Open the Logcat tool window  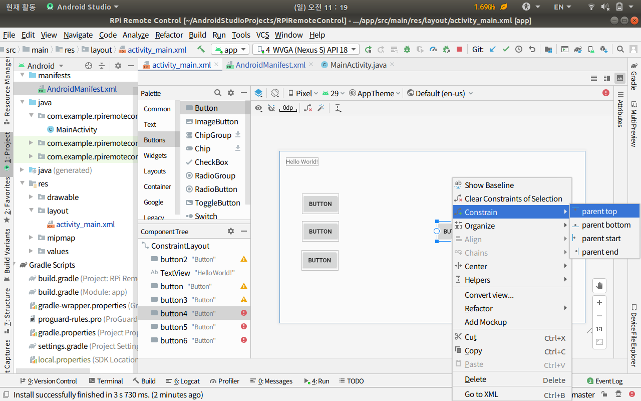click(x=183, y=381)
